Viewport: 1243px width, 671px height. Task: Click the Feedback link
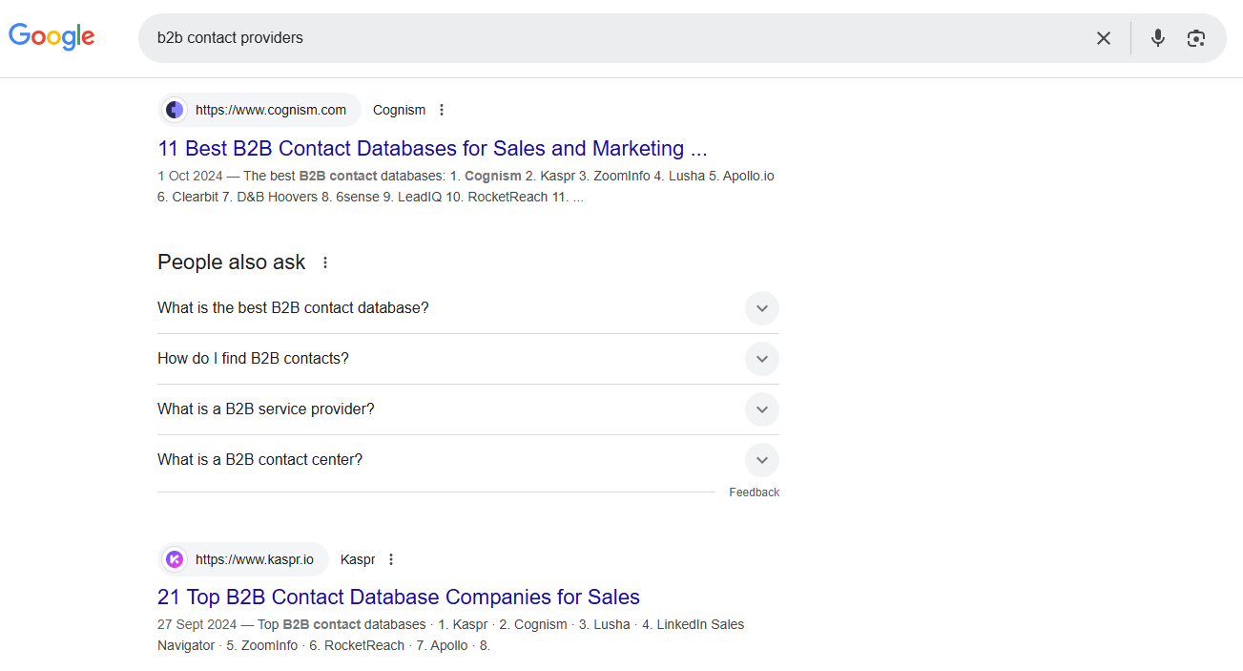pos(755,493)
